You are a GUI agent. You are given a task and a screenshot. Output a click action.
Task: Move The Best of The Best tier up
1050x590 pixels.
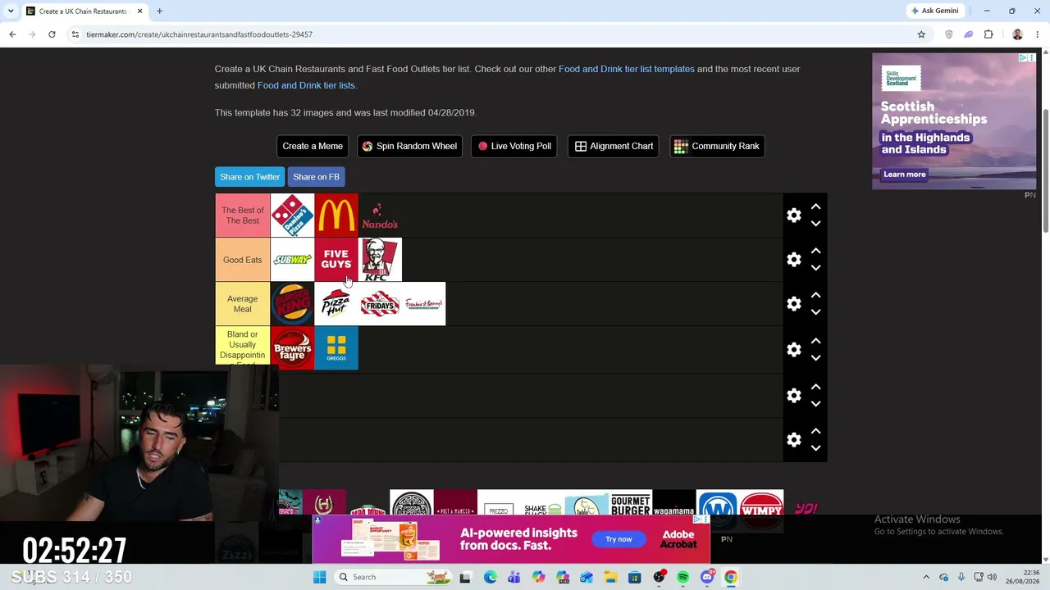coord(815,207)
